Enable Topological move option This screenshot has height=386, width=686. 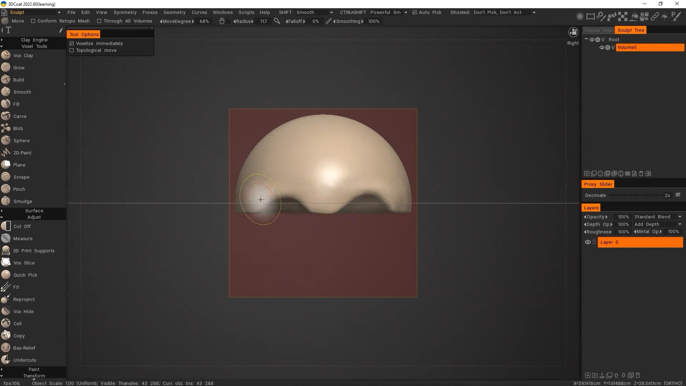click(x=72, y=50)
